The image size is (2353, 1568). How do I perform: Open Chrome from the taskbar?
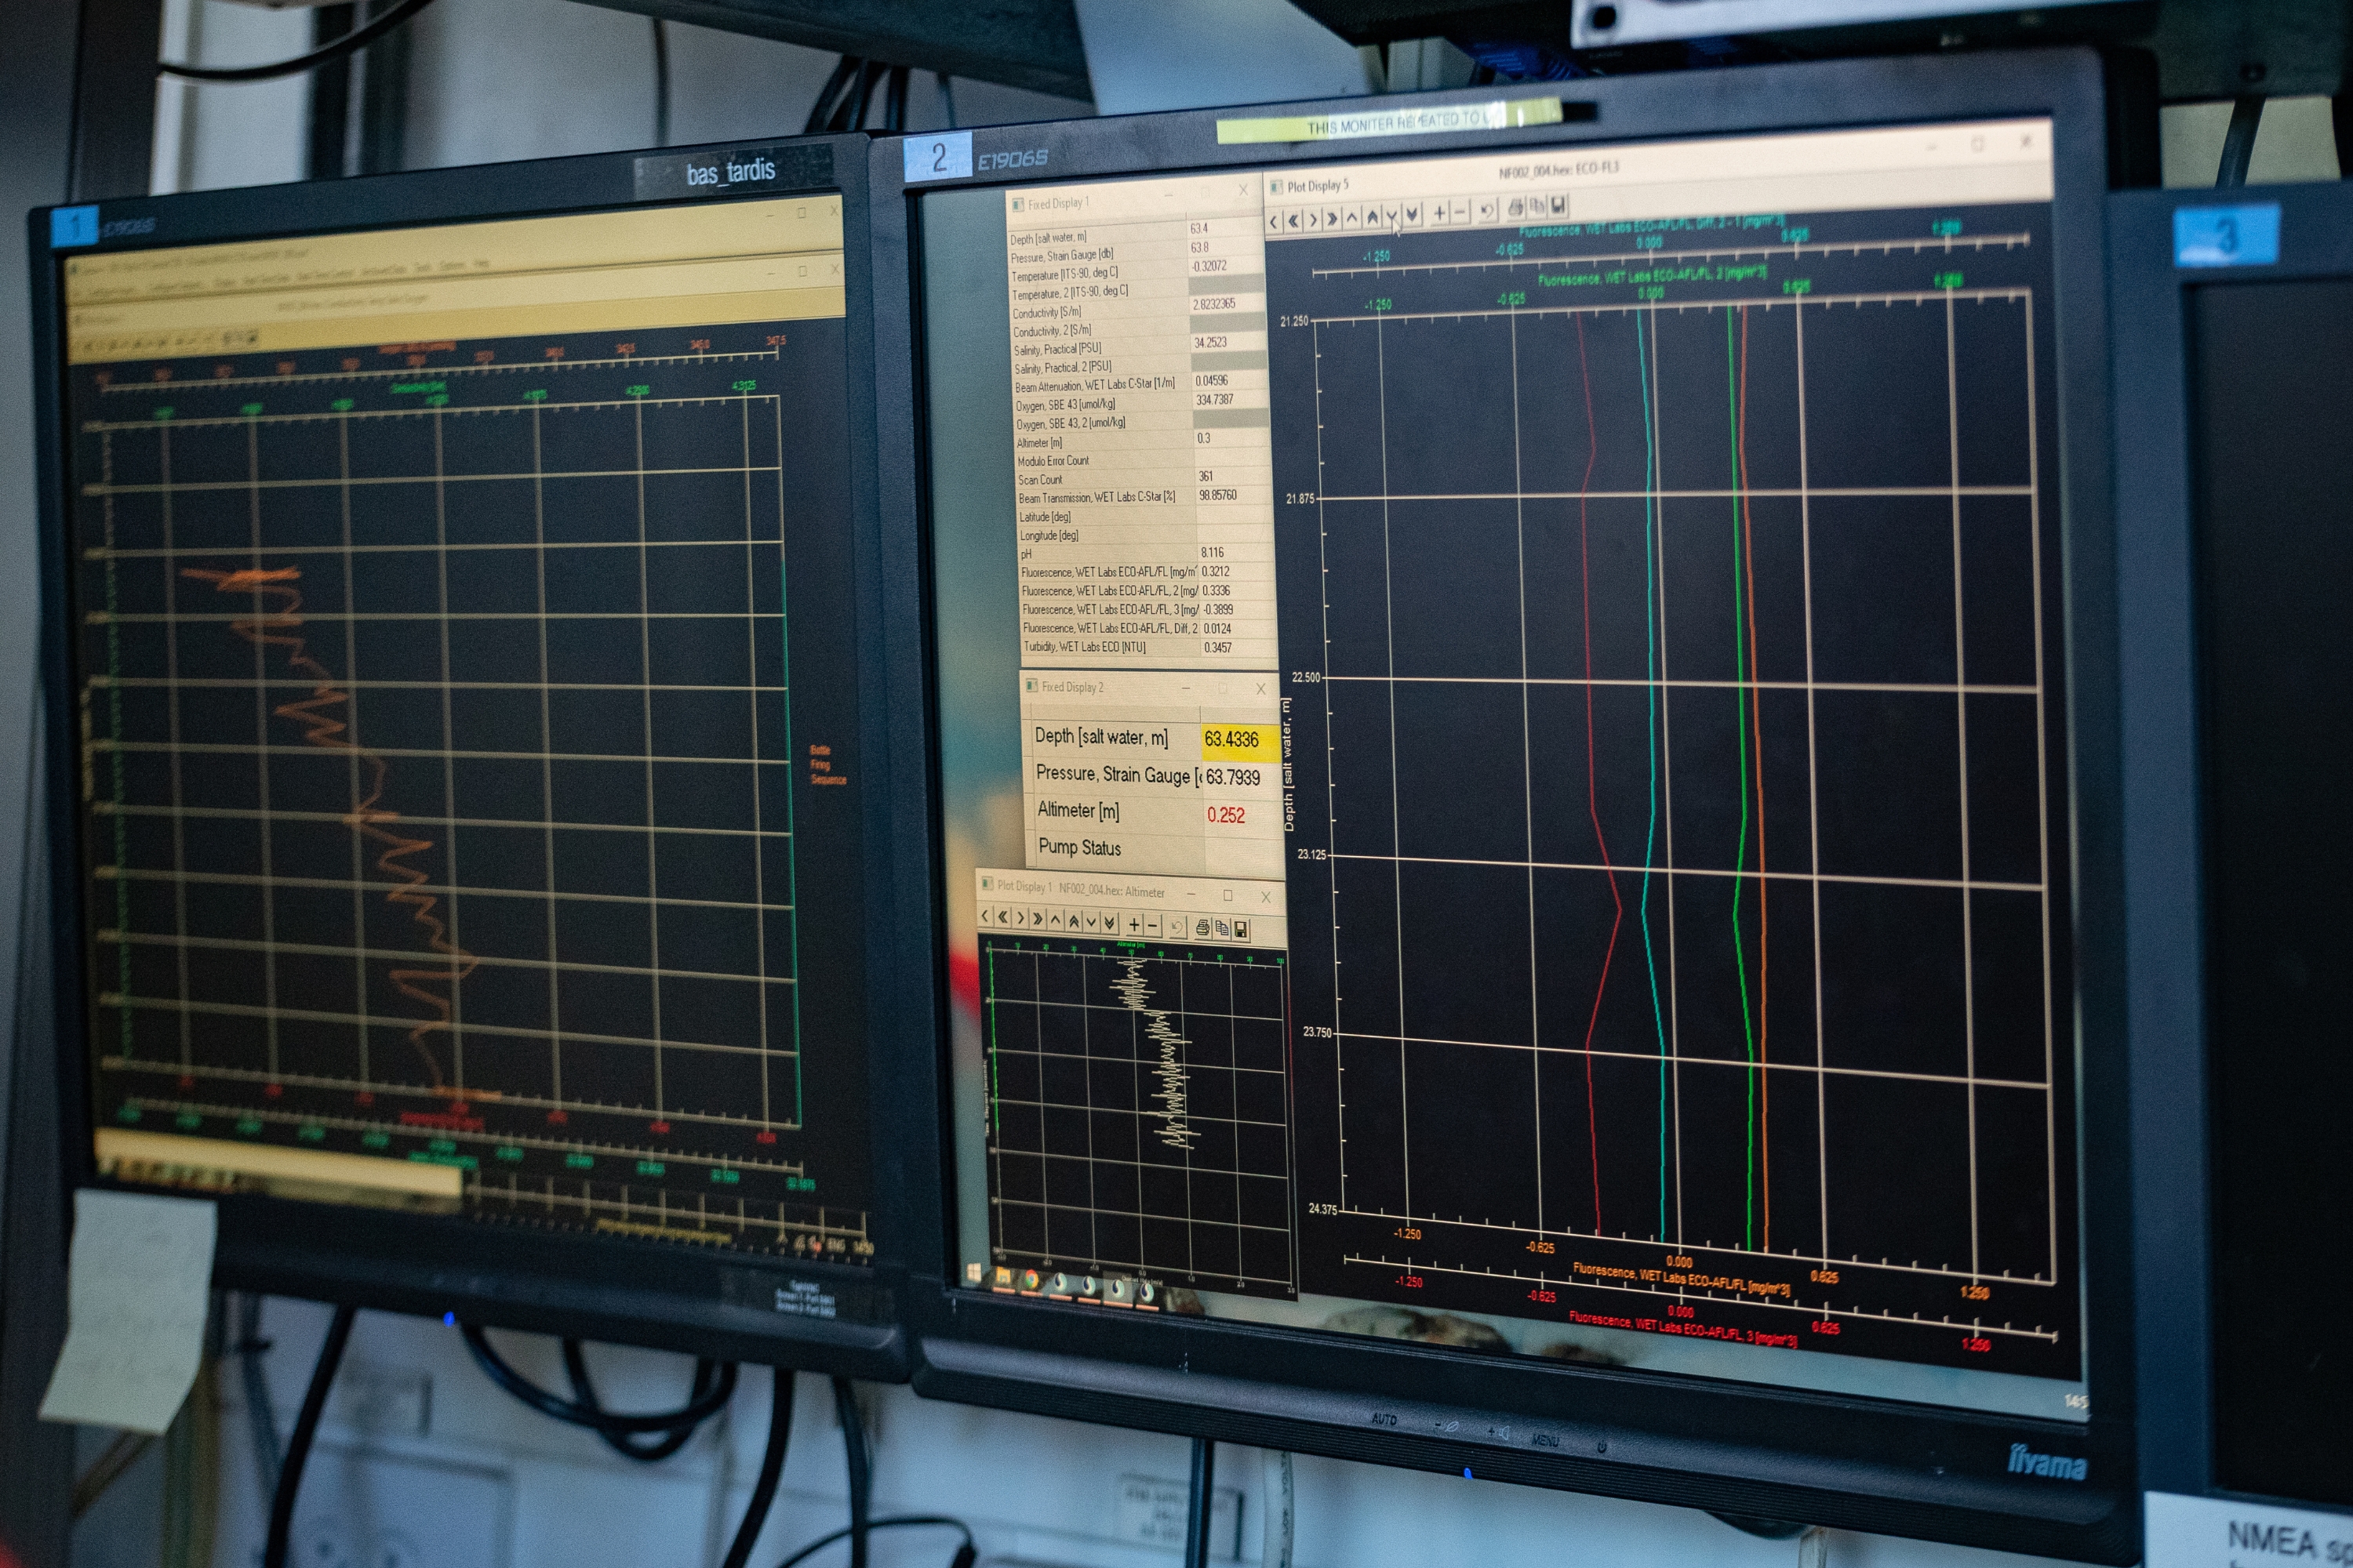tap(1031, 1279)
